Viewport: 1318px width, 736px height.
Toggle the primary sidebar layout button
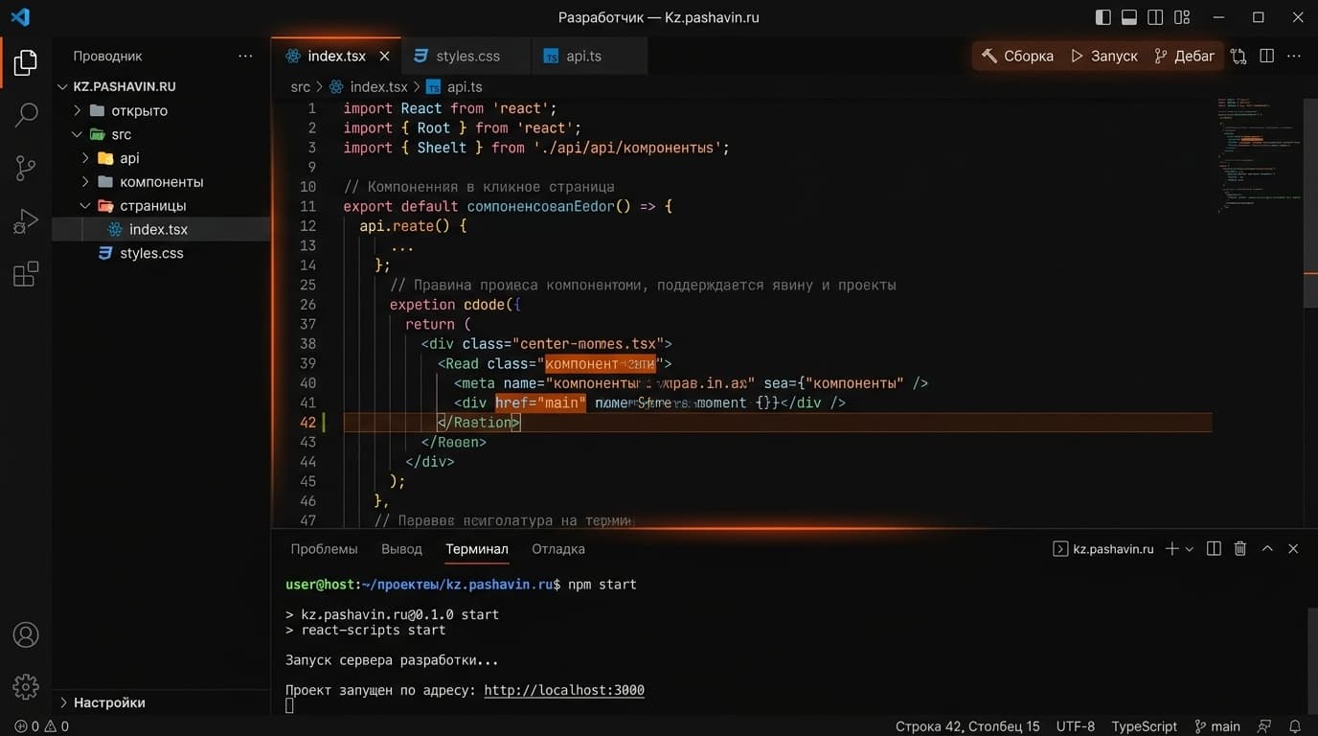tap(1103, 17)
